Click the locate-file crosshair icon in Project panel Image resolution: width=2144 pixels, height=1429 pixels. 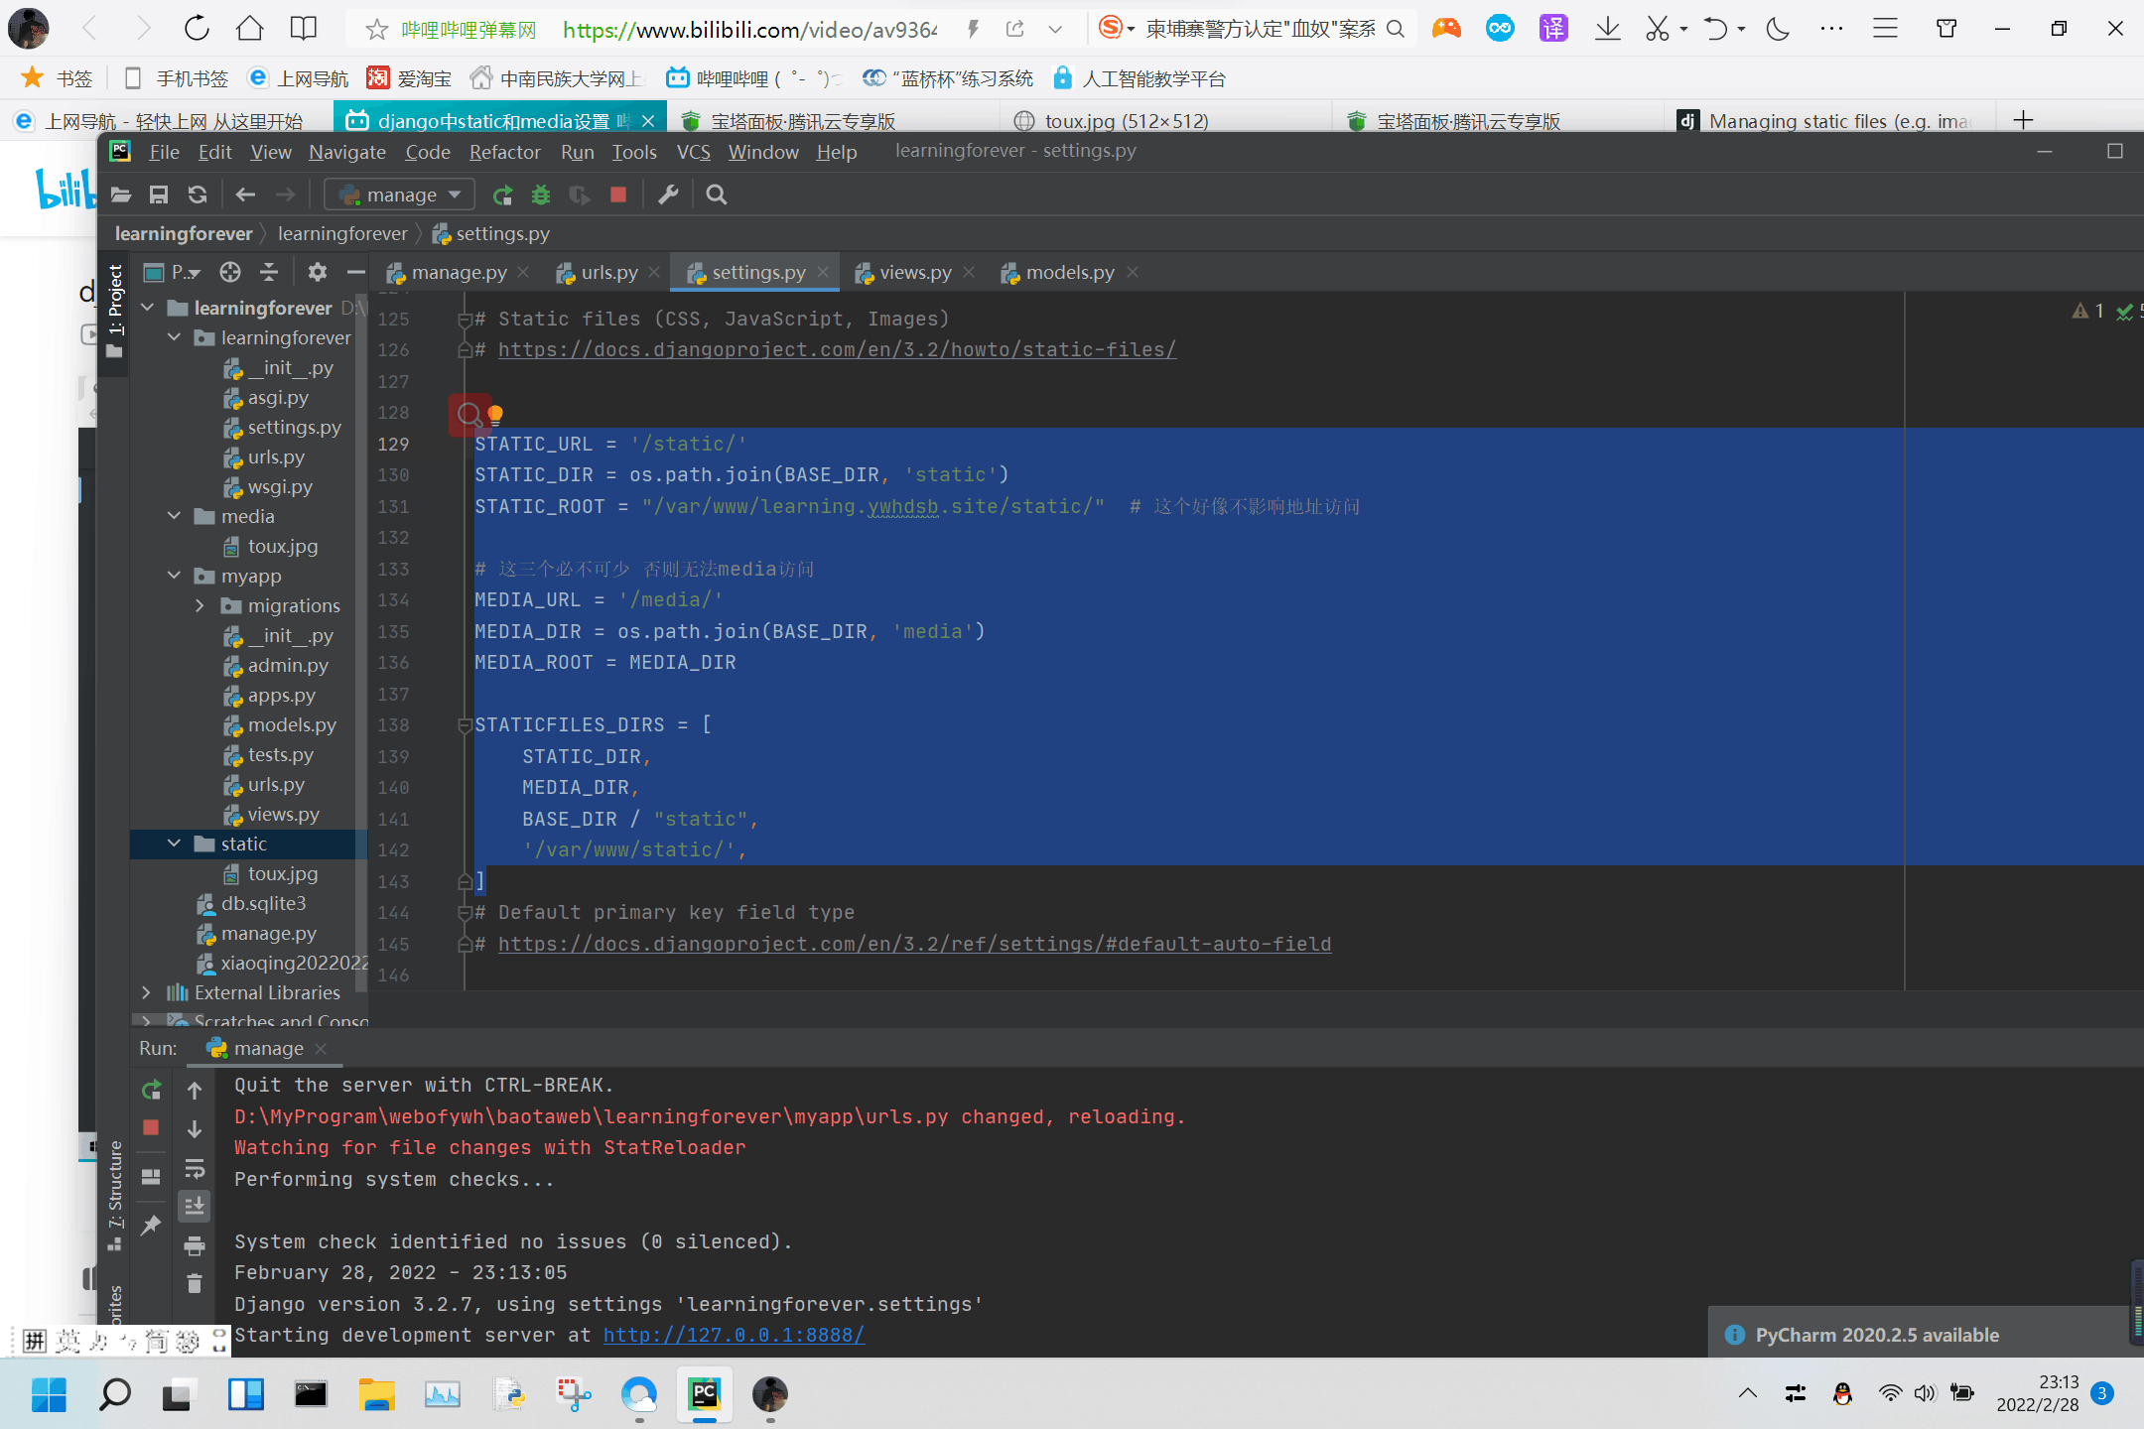point(230,272)
